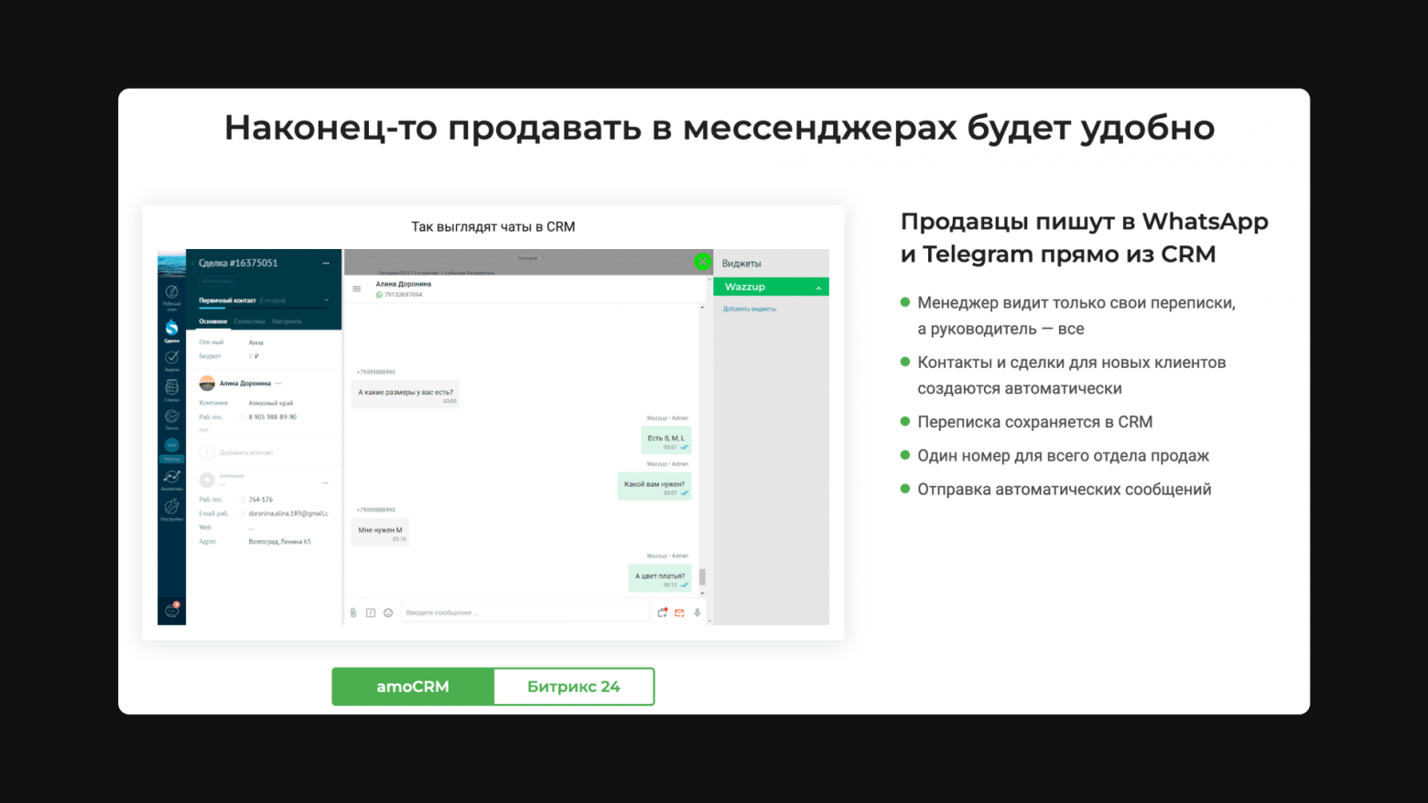Open Почта from the sidebar
Screen dimensions: 1428x803
point(171,416)
